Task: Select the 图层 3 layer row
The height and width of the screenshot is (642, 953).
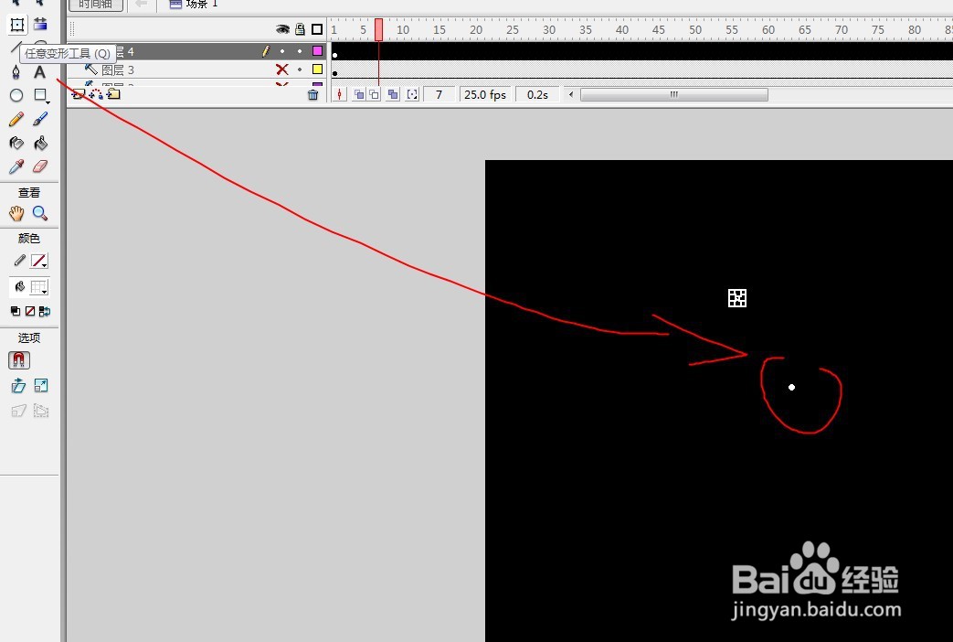Action: 197,70
